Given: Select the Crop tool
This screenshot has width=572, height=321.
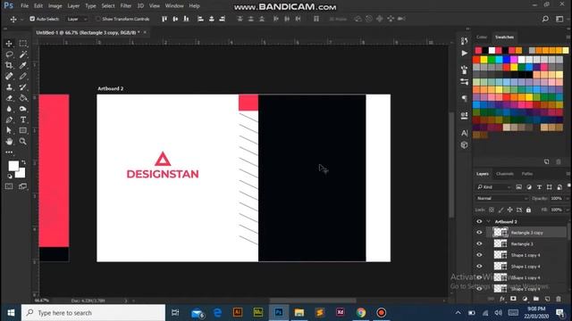Looking at the screenshot, I should click(x=9, y=65).
